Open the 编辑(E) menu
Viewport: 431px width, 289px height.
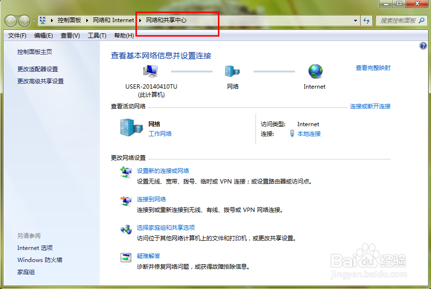click(43, 36)
